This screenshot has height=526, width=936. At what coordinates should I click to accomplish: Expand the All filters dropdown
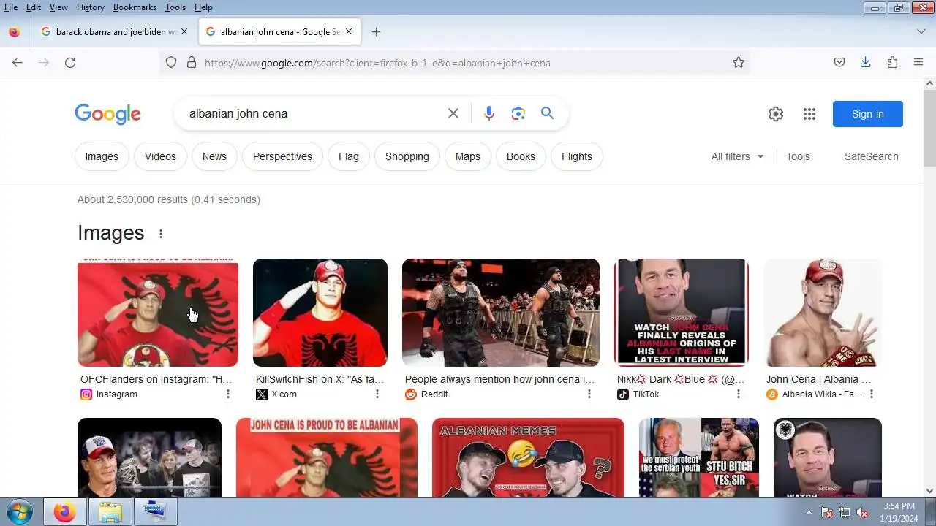737,156
